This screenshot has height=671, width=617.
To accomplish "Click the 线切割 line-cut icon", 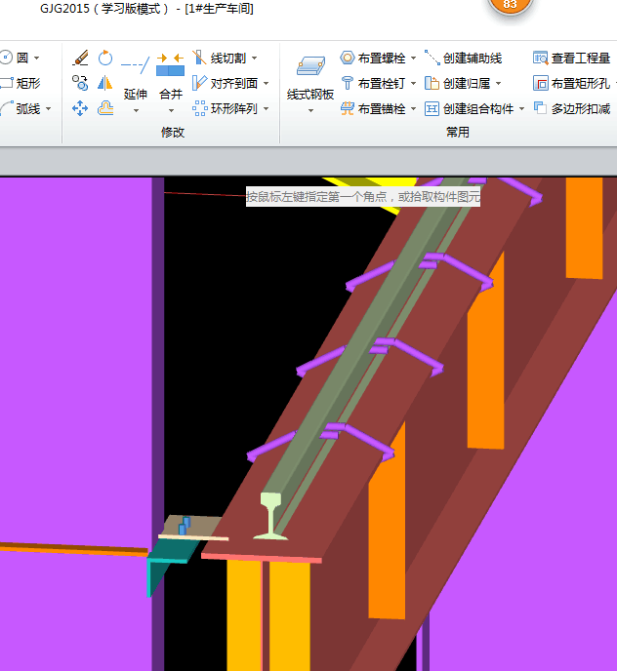I will click(199, 58).
